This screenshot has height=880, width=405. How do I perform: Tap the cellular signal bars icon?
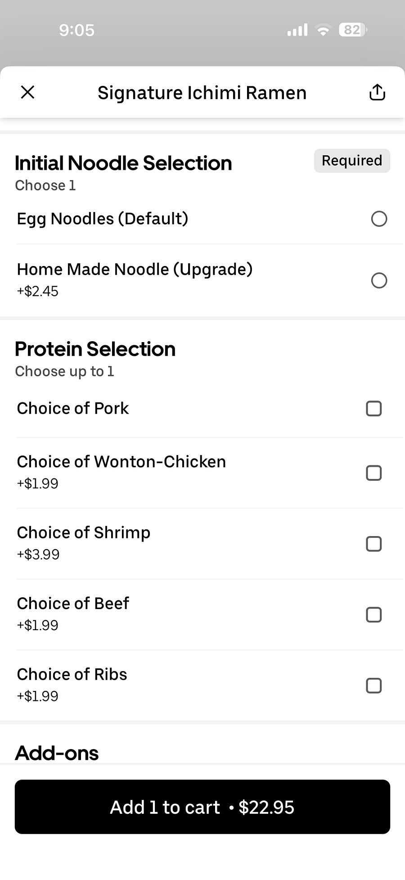tap(297, 30)
